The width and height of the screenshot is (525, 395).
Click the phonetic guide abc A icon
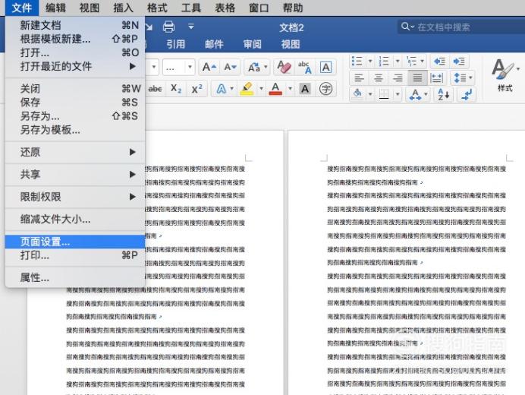click(305, 67)
